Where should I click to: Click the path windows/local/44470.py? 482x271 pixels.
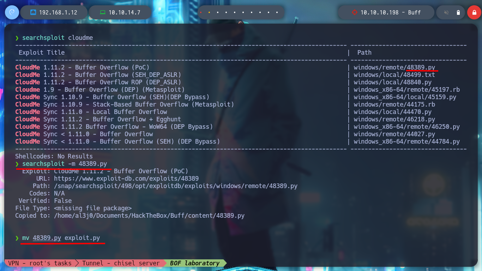click(393, 112)
